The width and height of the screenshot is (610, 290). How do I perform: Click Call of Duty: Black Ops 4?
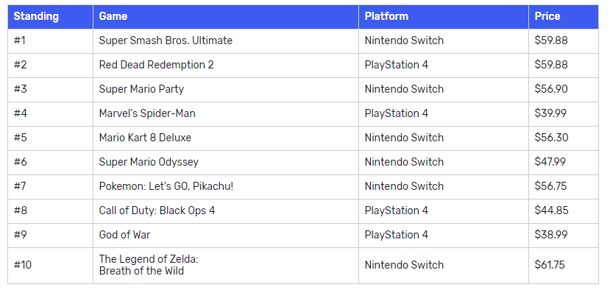[x=157, y=211]
